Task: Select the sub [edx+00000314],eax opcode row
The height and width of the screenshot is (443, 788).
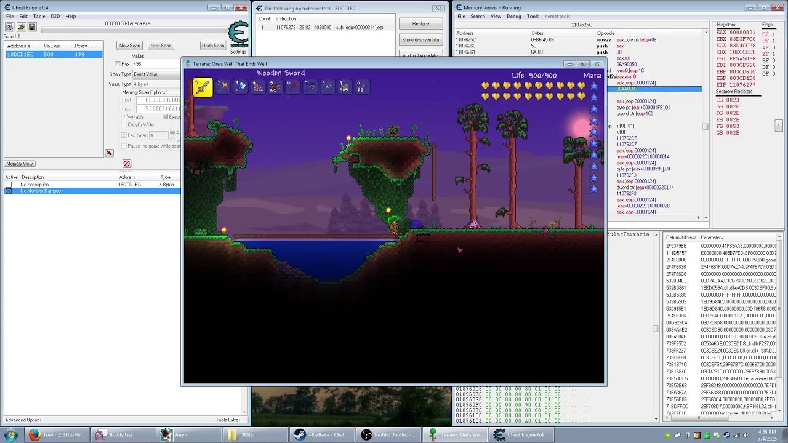Action: (324, 28)
